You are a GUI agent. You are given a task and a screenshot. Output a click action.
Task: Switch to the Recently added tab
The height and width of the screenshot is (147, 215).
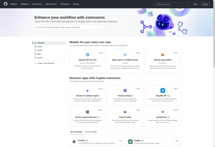coord(91,132)
